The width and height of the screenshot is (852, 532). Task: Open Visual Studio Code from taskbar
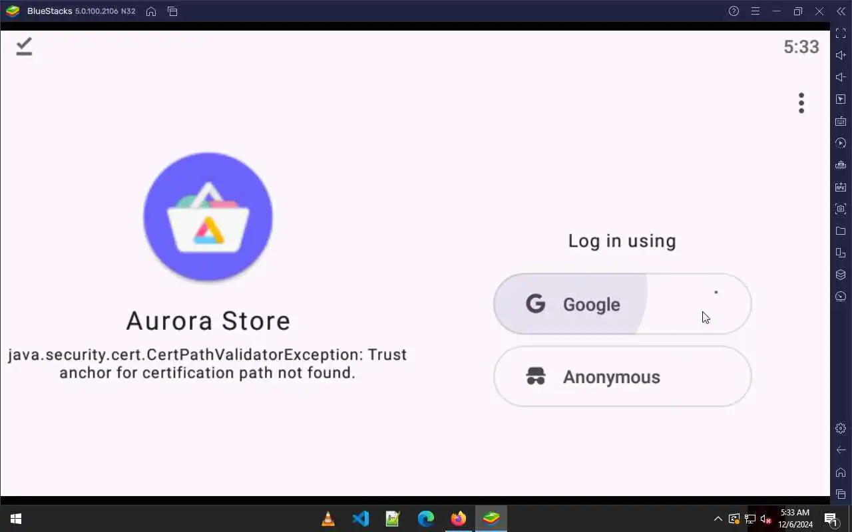[361, 519]
